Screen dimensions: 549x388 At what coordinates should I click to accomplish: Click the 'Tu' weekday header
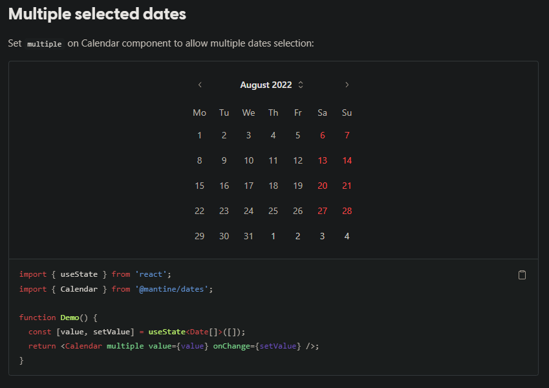(x=224, y=113)
